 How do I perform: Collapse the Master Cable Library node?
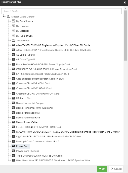tap(3, 16)
